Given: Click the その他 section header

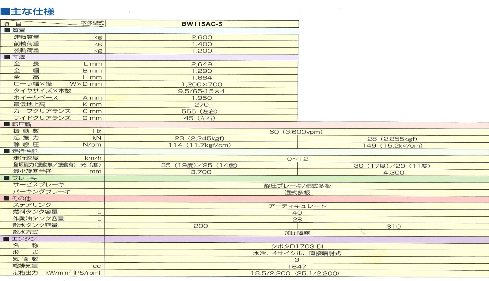Looking at the screenshot, I should 21,199.
